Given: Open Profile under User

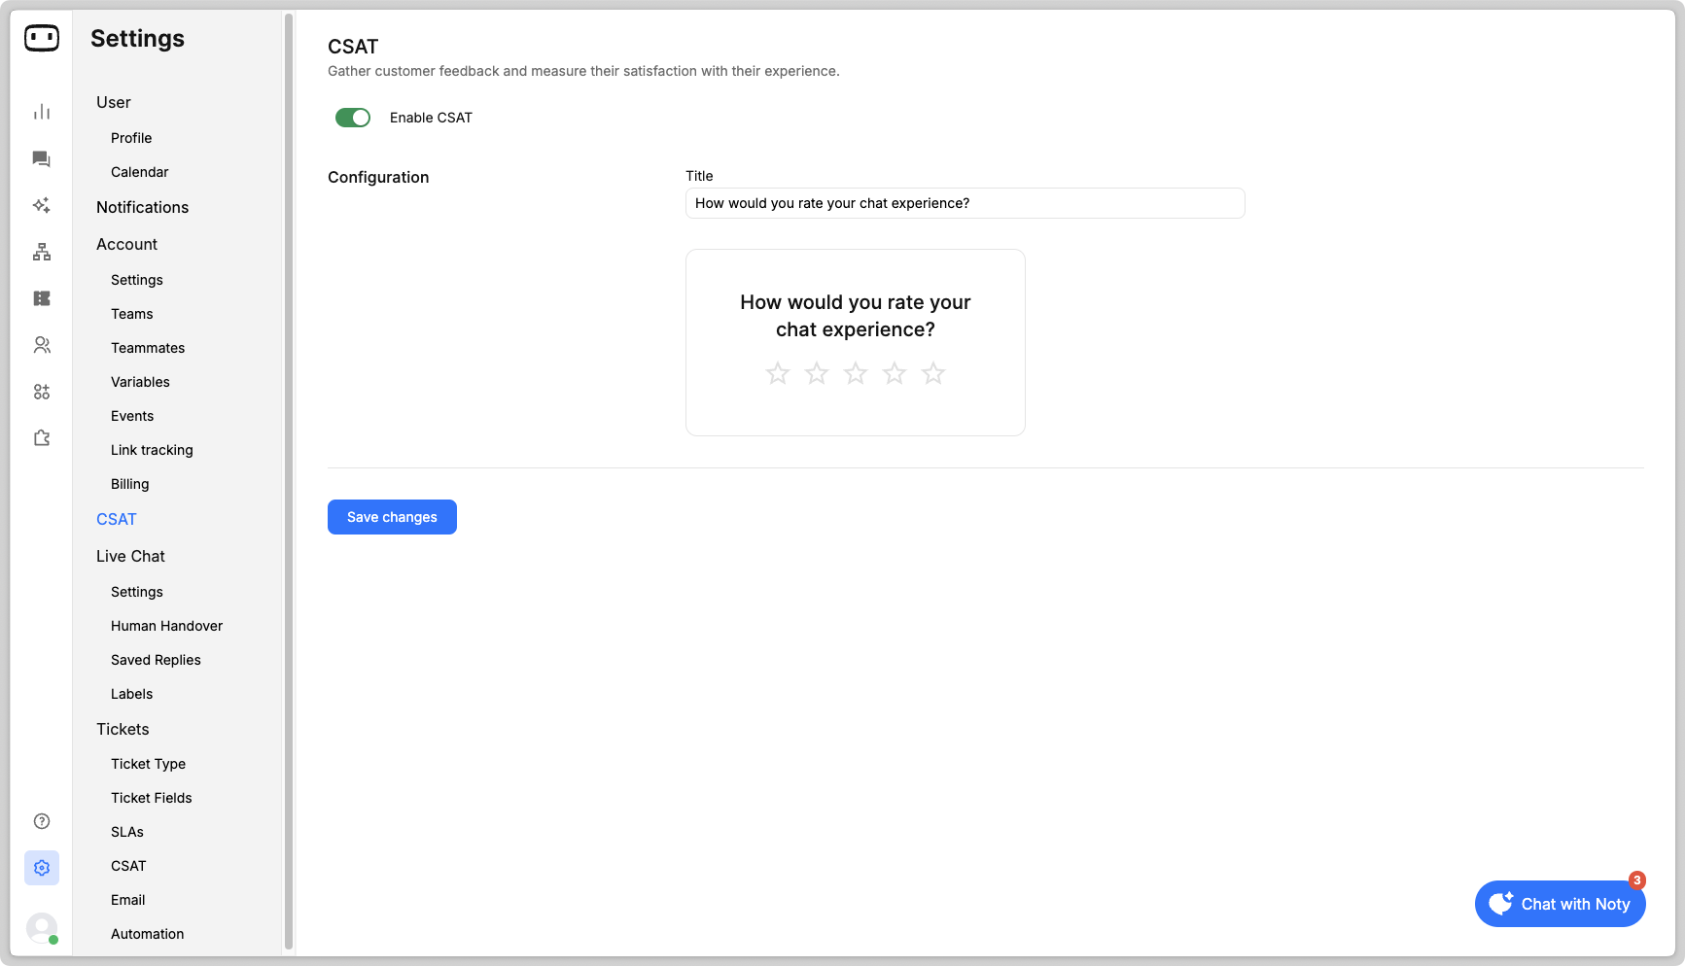Looking at the screenshot, I should point(131,138).
